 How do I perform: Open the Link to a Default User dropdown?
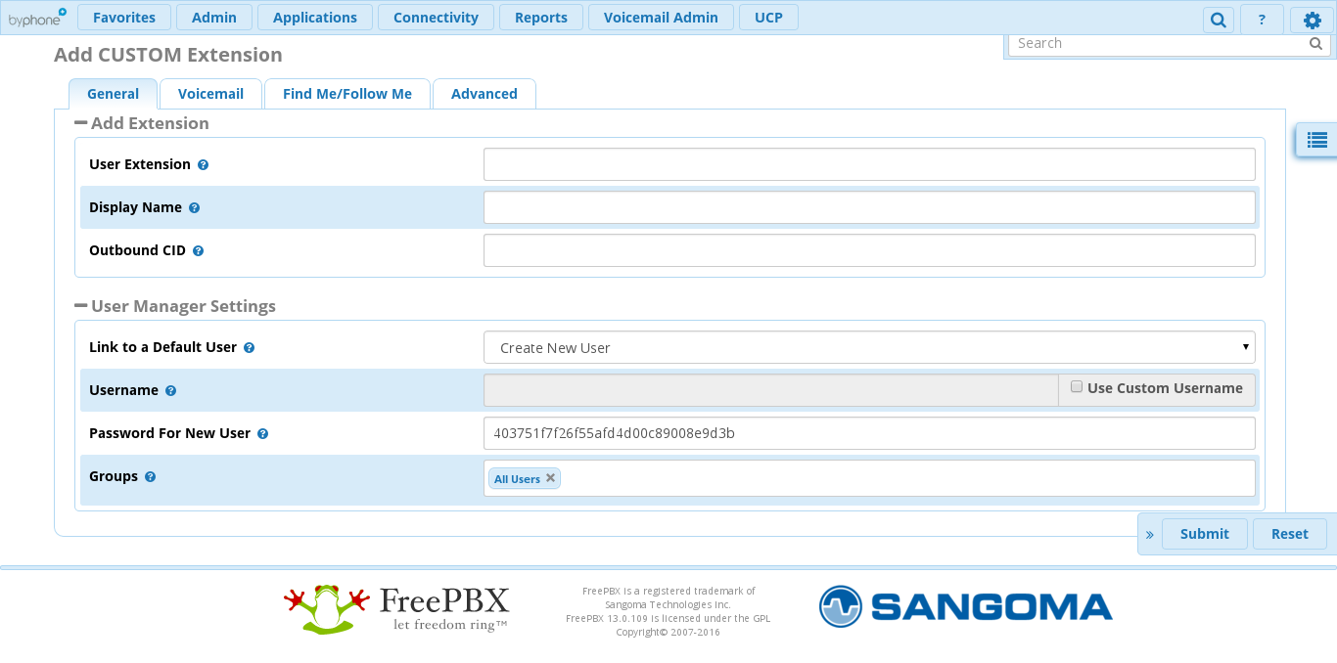(x=868, y=347)
